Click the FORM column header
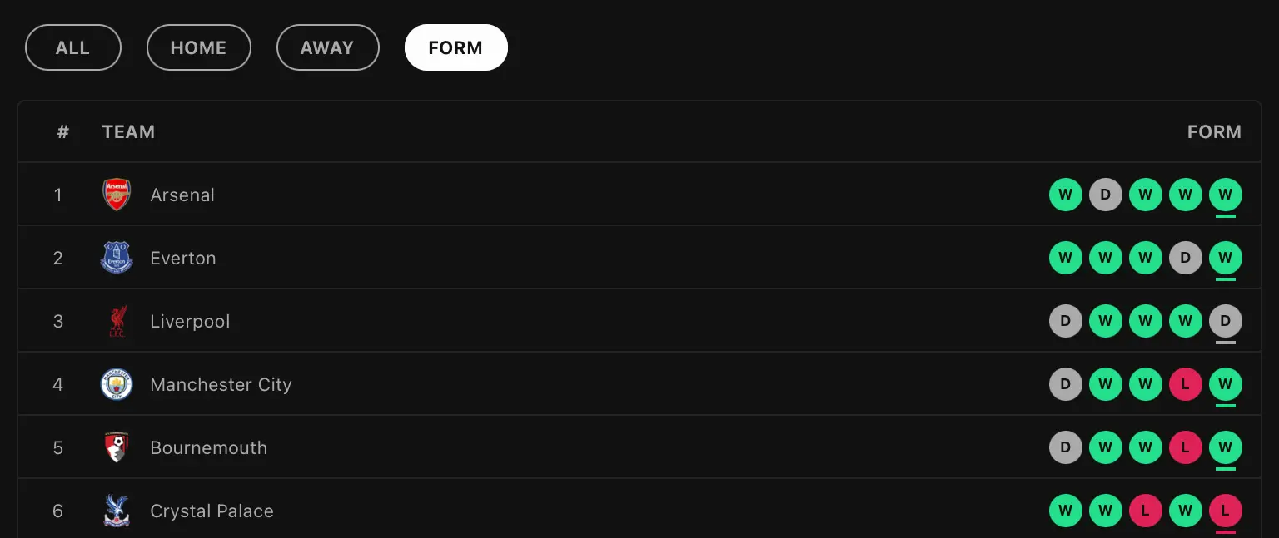 click(1213, 131)
